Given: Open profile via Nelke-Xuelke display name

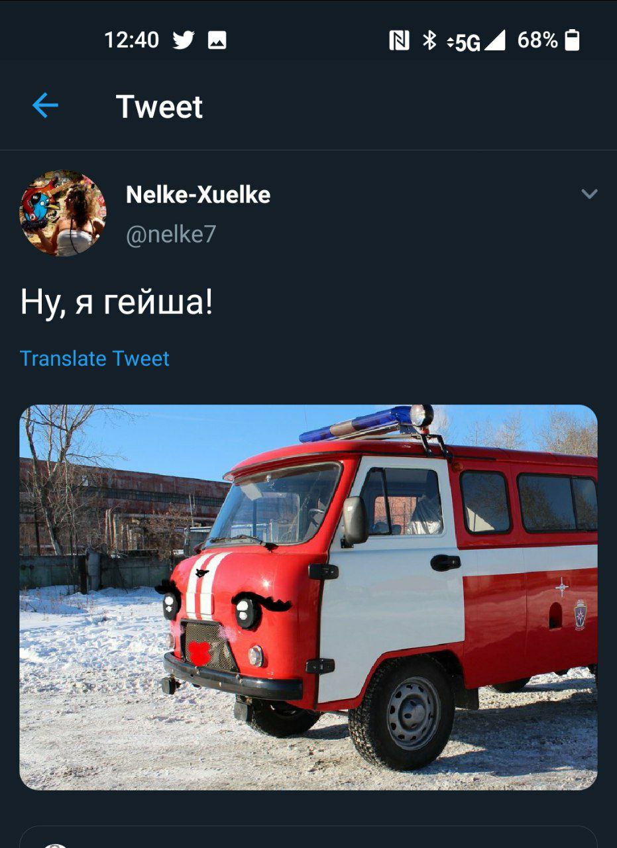Looking at the screenshot, I should tap(198, 195).
